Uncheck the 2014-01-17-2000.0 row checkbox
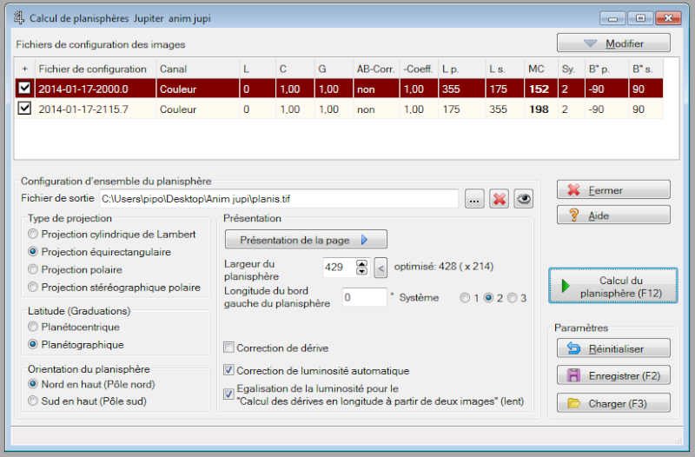695x457 pixels. pyautogui.click(x=24, y=89)
